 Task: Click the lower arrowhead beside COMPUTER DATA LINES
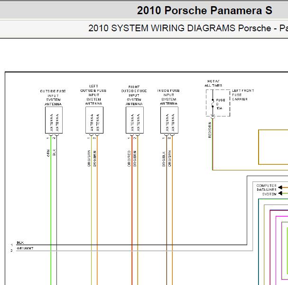pyautogui.click(x=280, y=193)
